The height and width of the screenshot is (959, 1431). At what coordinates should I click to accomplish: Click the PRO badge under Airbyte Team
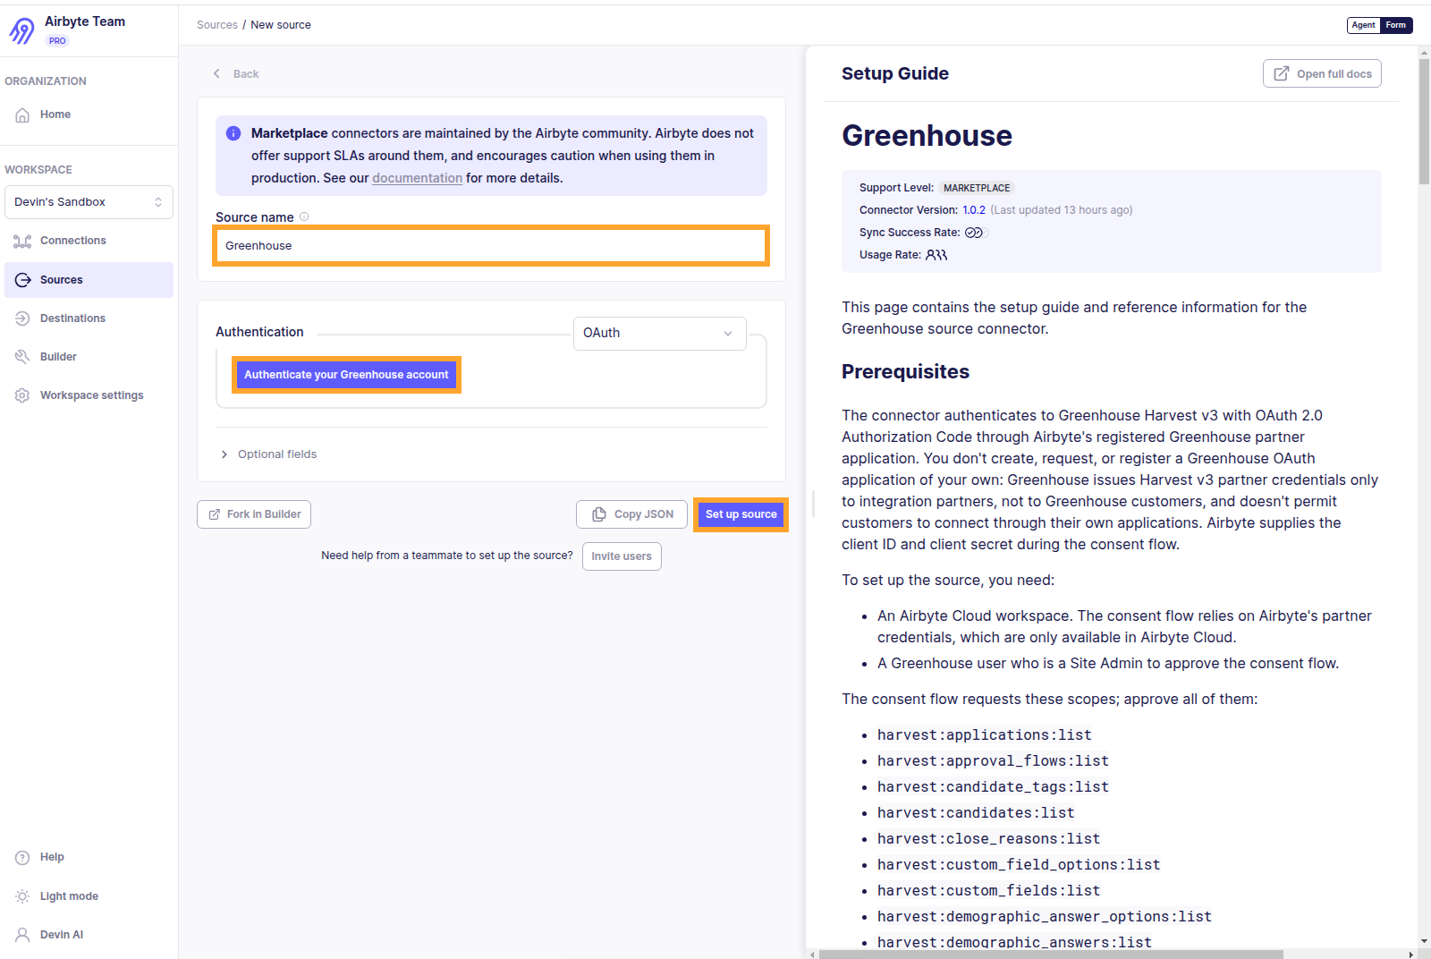coord(57,41)
